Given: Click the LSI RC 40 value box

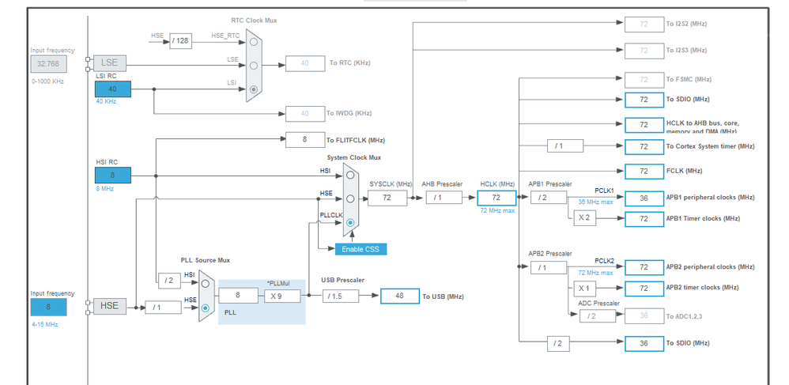Looking at the screenshot, I should pyautogui.click(x=113, y=89).
